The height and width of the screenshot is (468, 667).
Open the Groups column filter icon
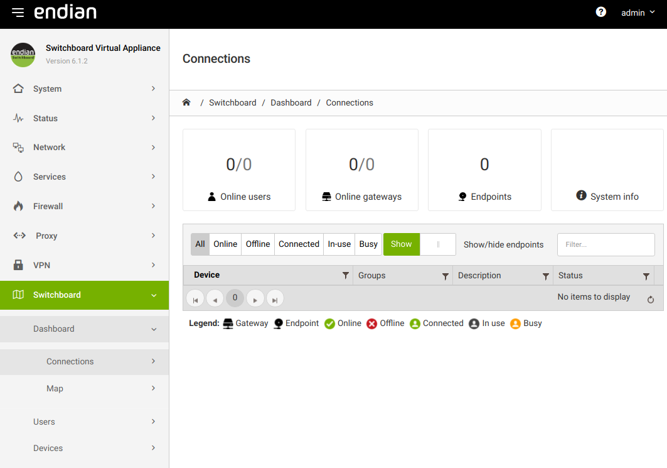point(446,276)
